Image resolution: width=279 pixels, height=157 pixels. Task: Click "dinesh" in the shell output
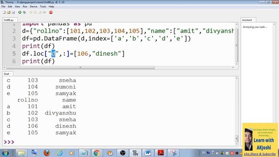[66, 126]
